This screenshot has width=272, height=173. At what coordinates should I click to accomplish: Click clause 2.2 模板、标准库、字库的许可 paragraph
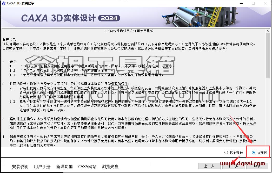coord(133,106)
